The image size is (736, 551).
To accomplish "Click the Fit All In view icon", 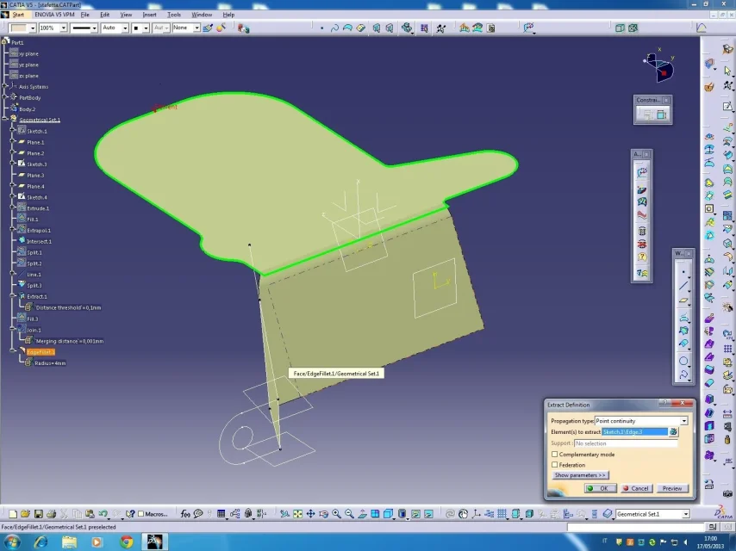I will (x=299, y=514).
